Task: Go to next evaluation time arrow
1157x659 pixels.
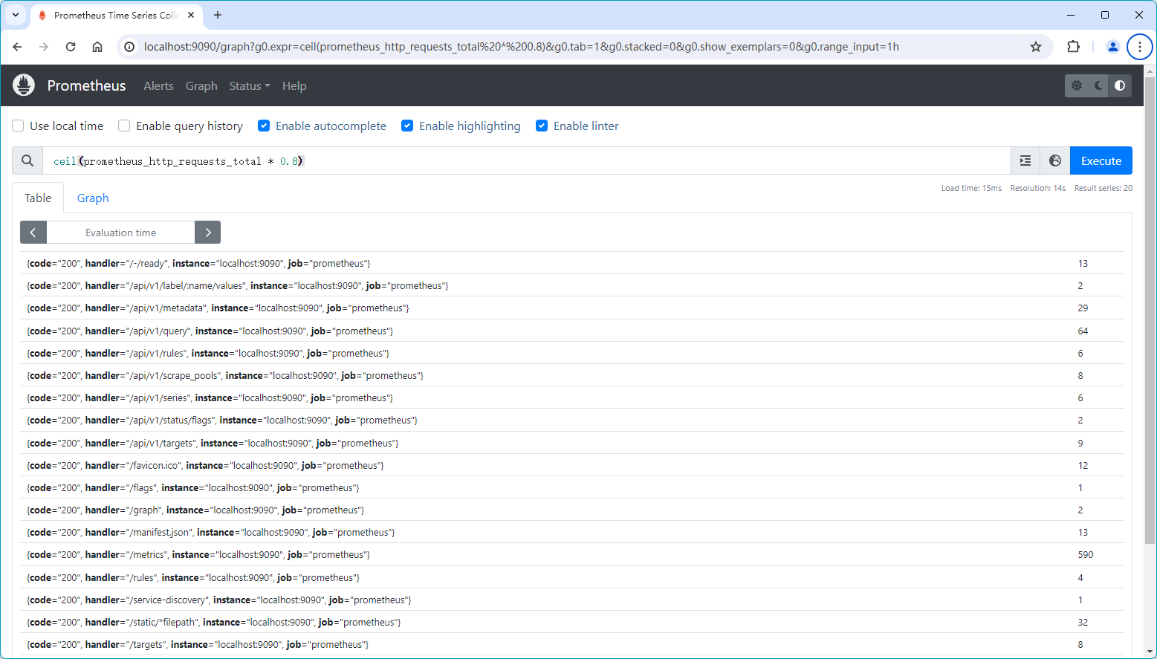Action: click(208, 233)
